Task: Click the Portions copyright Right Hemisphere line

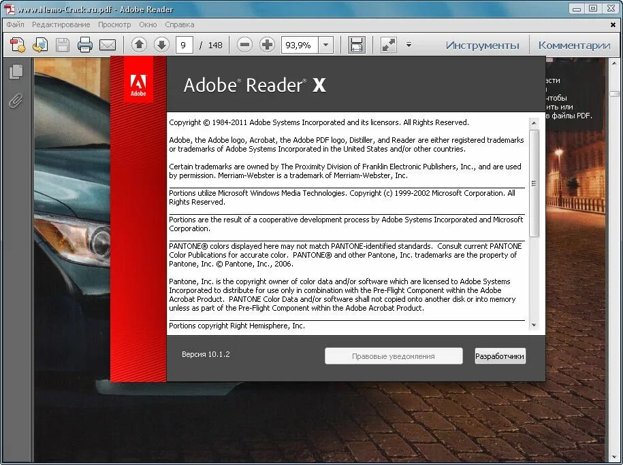Action: (237, 326)
